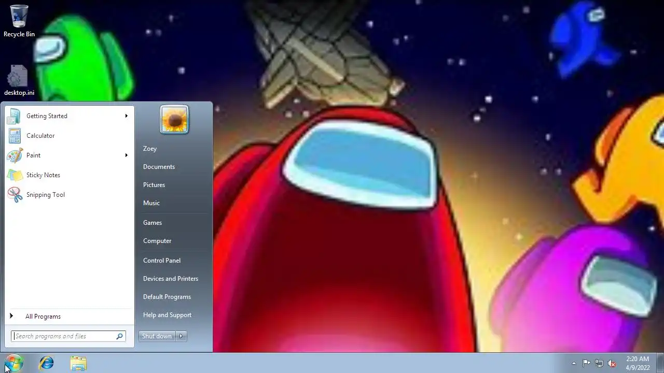Expand the Paint jump list arrow
The height and width of the screenshot is (373, 664).
pos(126,155)
